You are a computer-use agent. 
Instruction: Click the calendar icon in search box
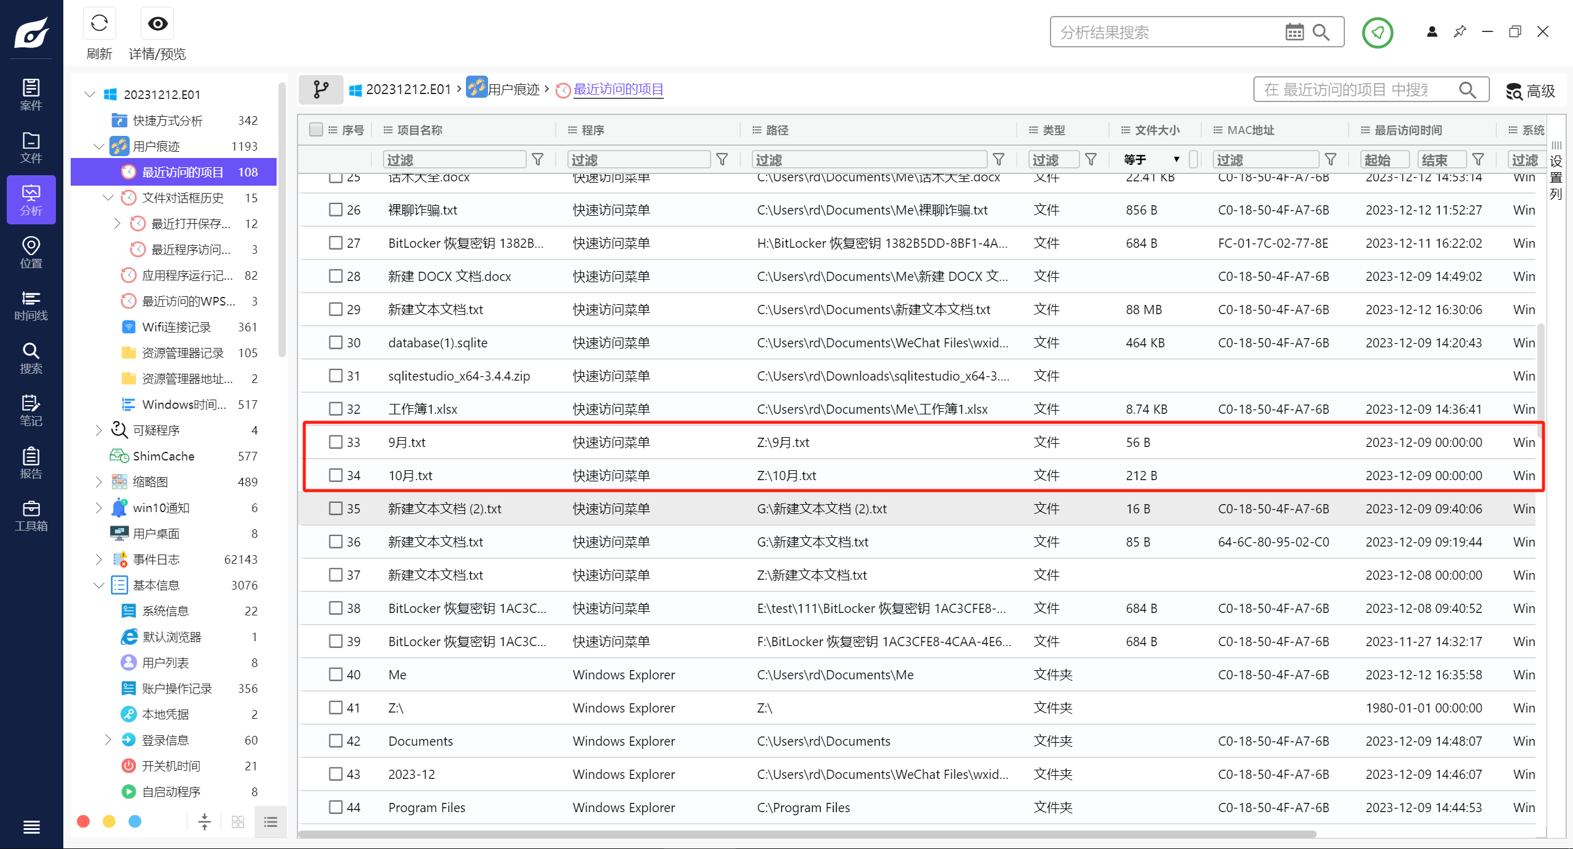1294,33
